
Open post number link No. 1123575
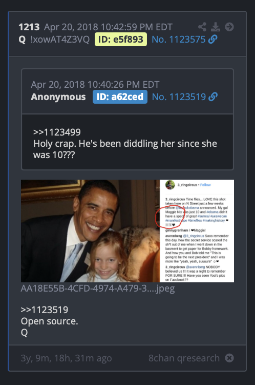179,40
